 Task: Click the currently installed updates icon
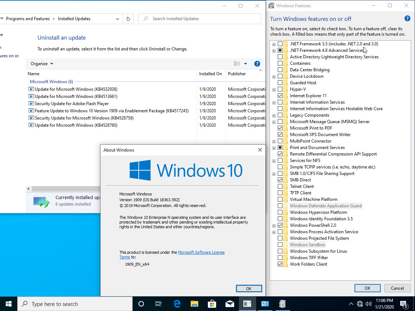click(x=41, y=202)
